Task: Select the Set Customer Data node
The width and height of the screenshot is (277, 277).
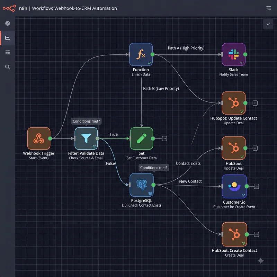Action: (x=142, y=138)
